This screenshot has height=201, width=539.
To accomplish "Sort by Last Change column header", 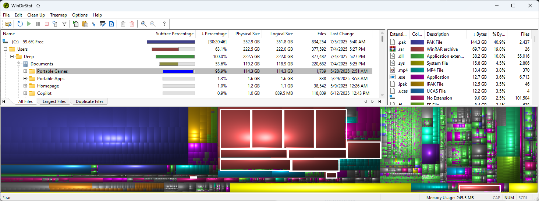I will click(350, 34).
